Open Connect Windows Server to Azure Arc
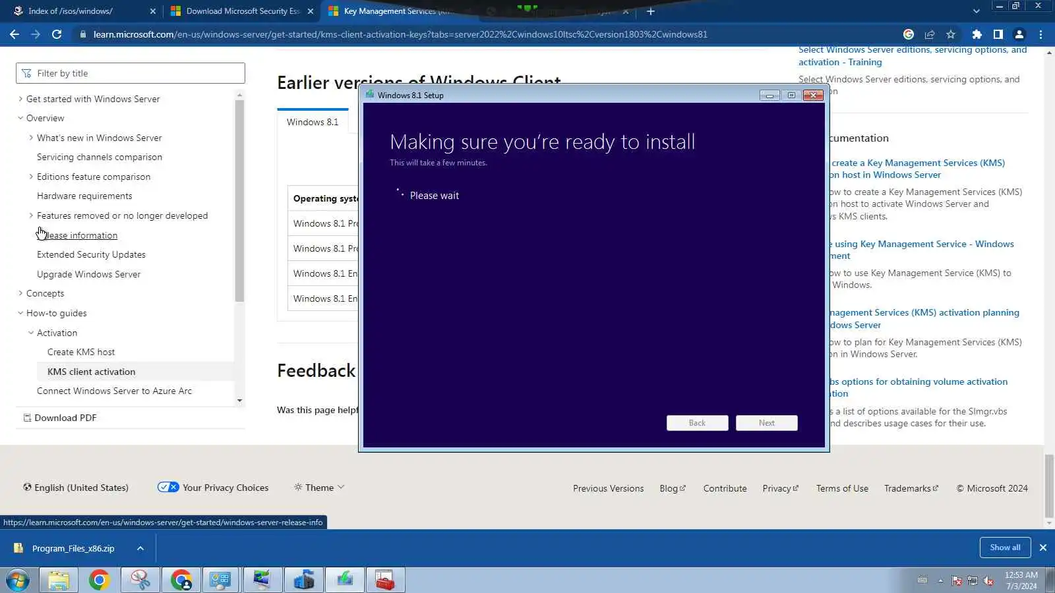 (114, 391)
